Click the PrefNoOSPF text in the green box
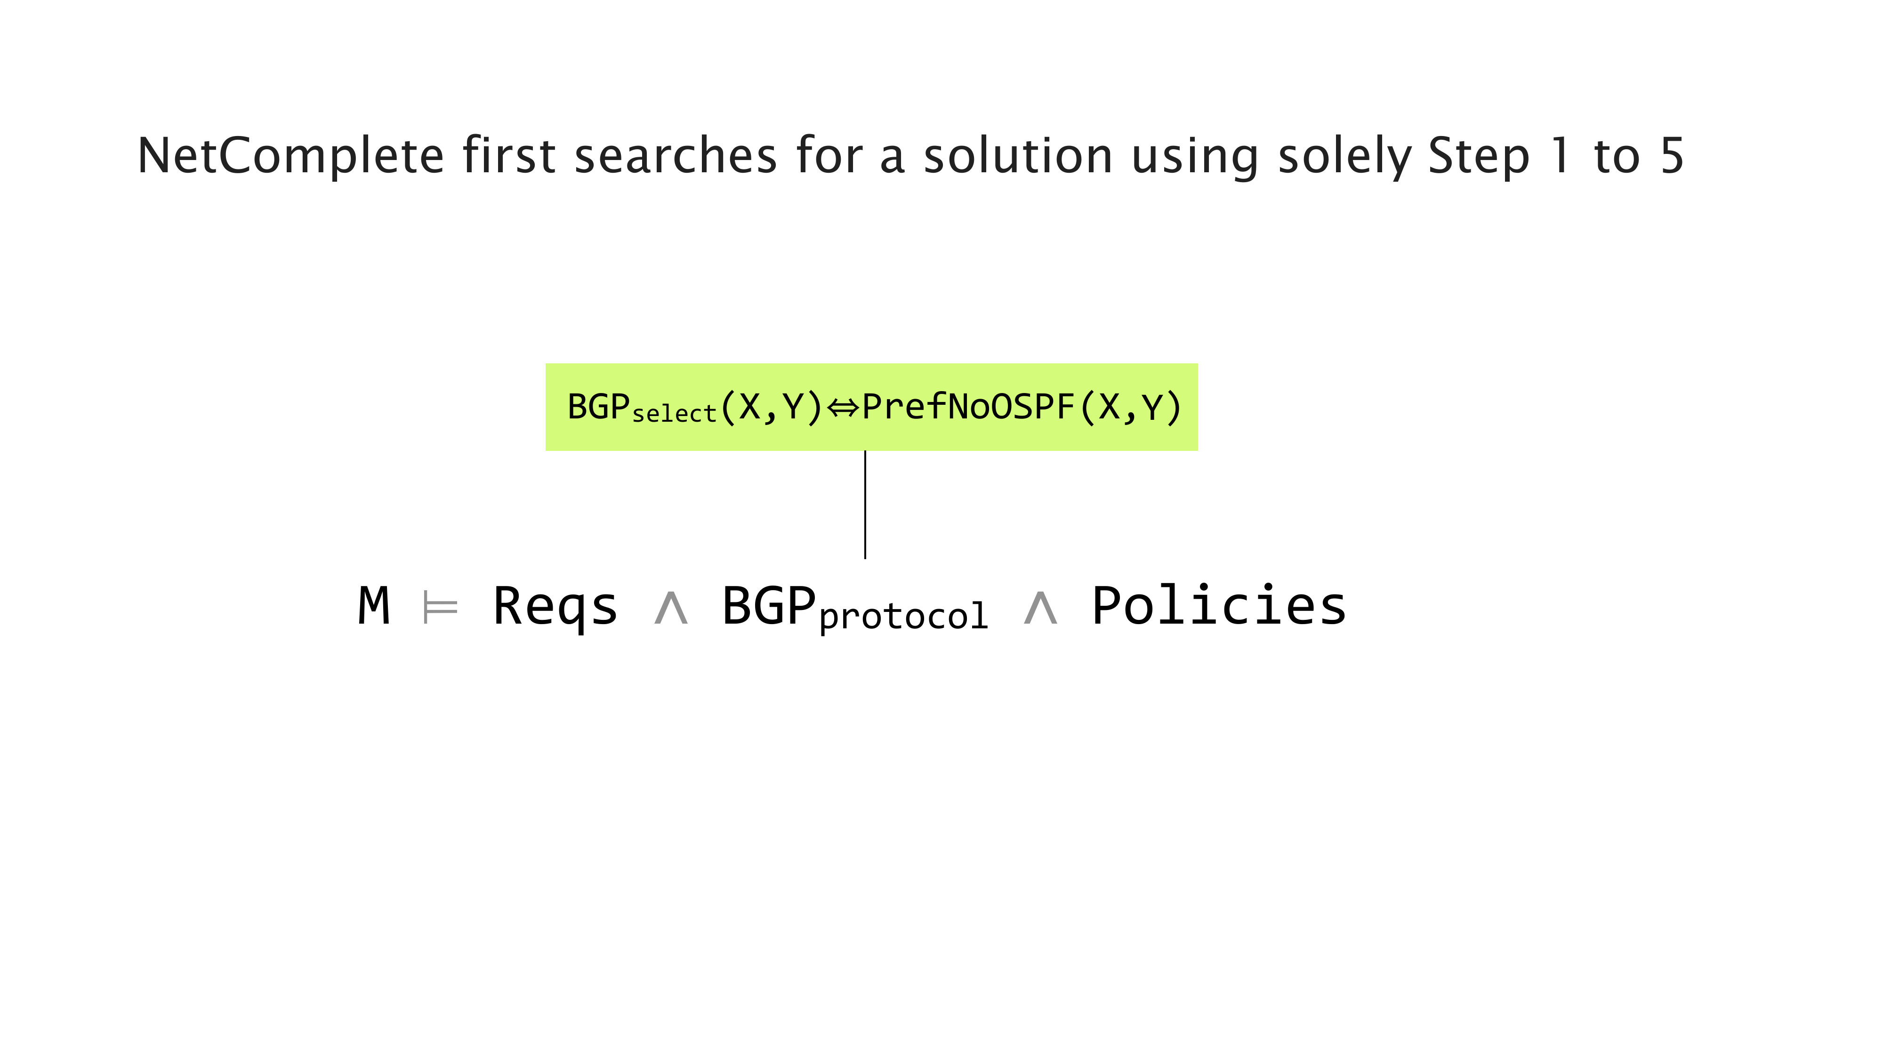 968,407
